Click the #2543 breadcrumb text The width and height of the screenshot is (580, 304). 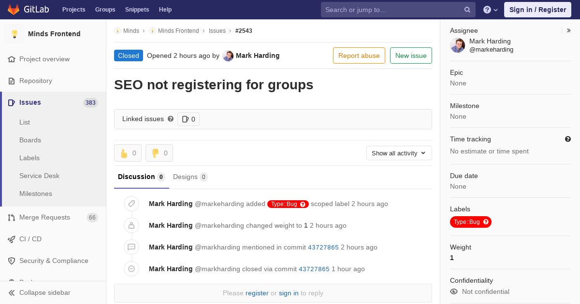pyautogui.click(x=244, y=30)
